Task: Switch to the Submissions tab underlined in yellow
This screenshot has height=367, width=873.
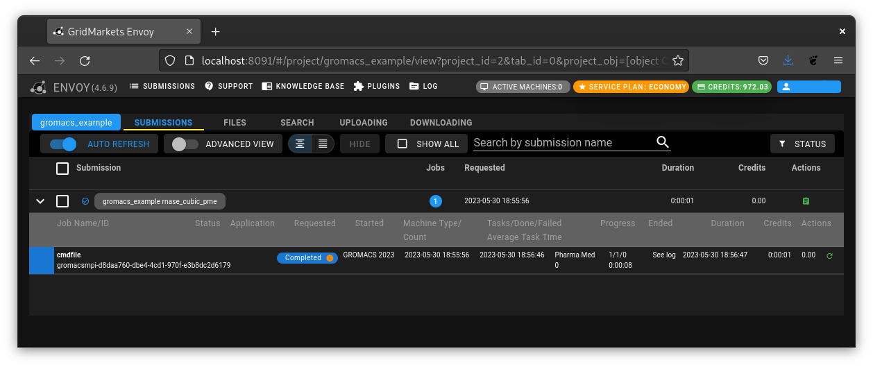Action: 163,123
